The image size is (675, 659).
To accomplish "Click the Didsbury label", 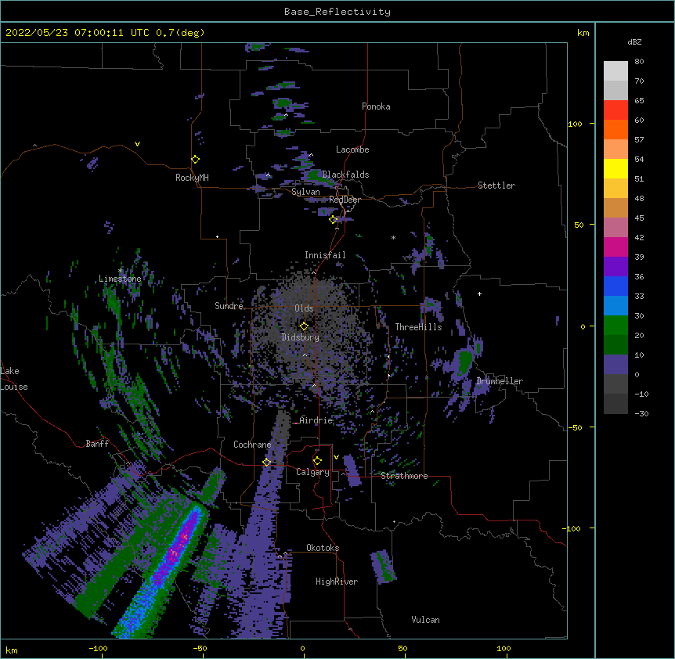I will pyautogui.click(x=301, y=337).
